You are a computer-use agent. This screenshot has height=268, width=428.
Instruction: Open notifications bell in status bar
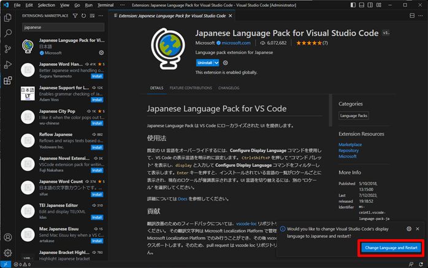pos(421,264)
